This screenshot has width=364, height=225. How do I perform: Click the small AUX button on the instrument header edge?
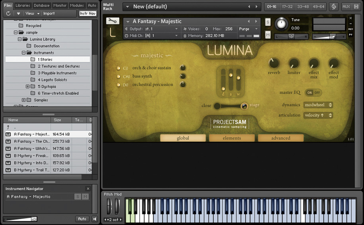(x=350, y=29)
